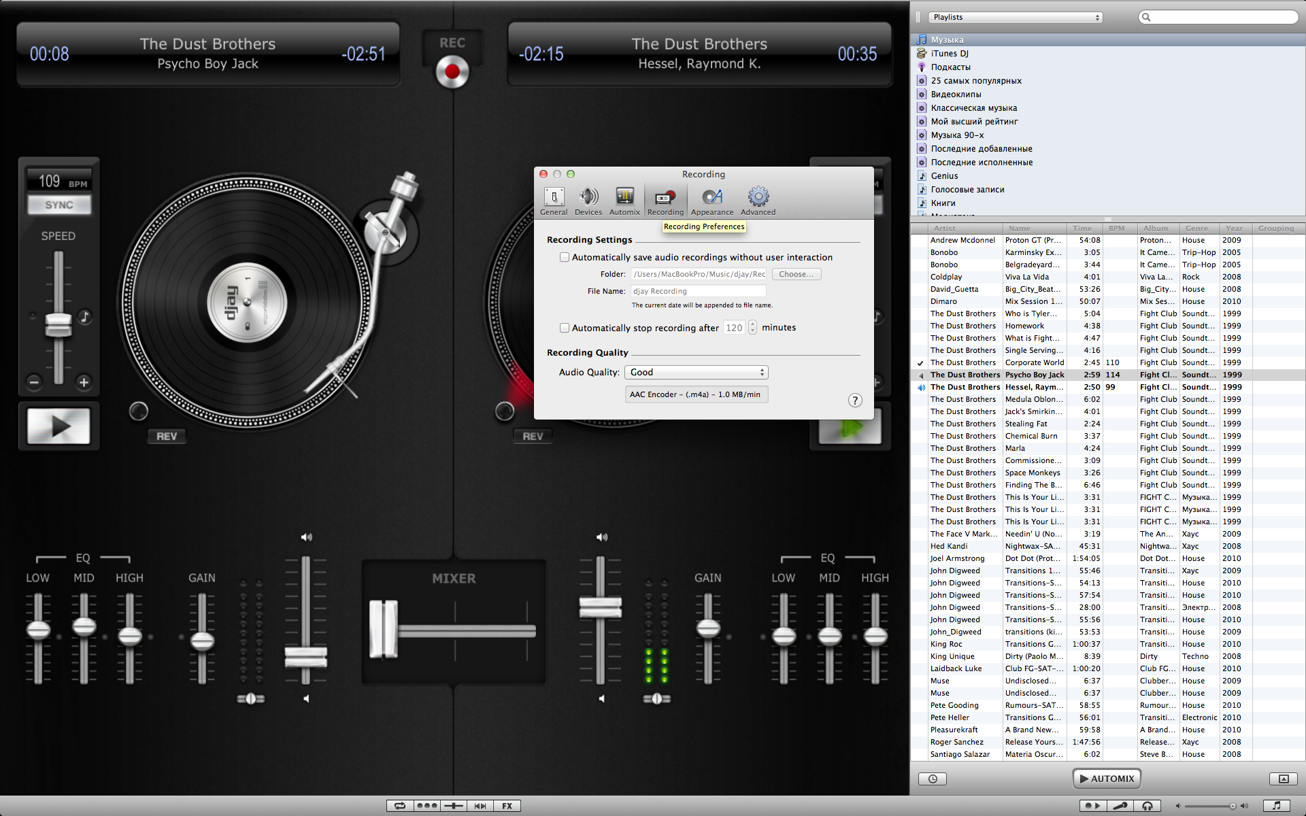1306x816 pixels.
Task: Select the Chemical Burn track row
Action: (1108, 436)
